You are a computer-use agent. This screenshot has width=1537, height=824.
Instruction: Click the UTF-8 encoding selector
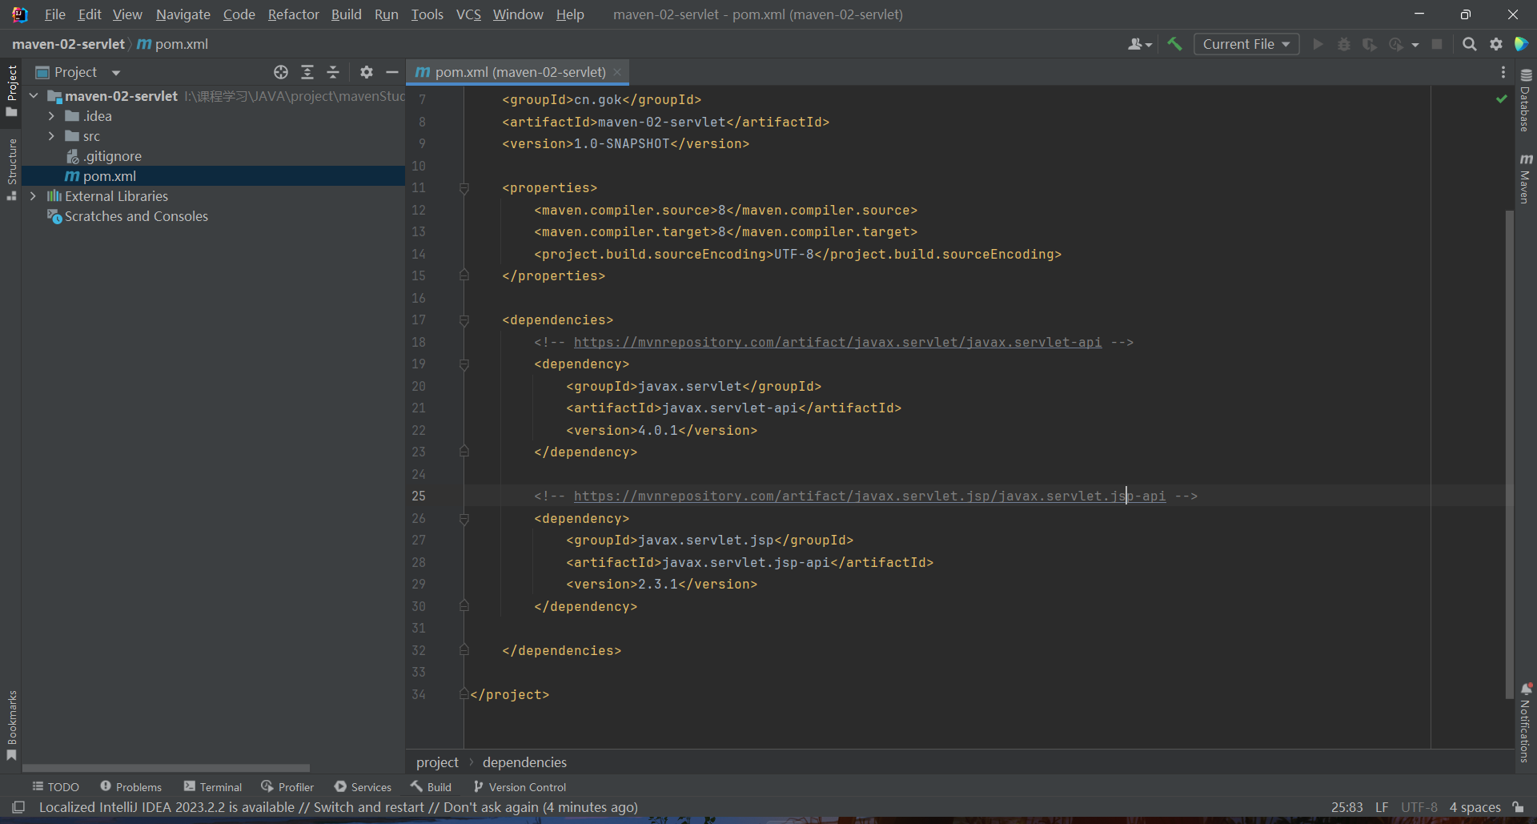(x=1419, y=807)
